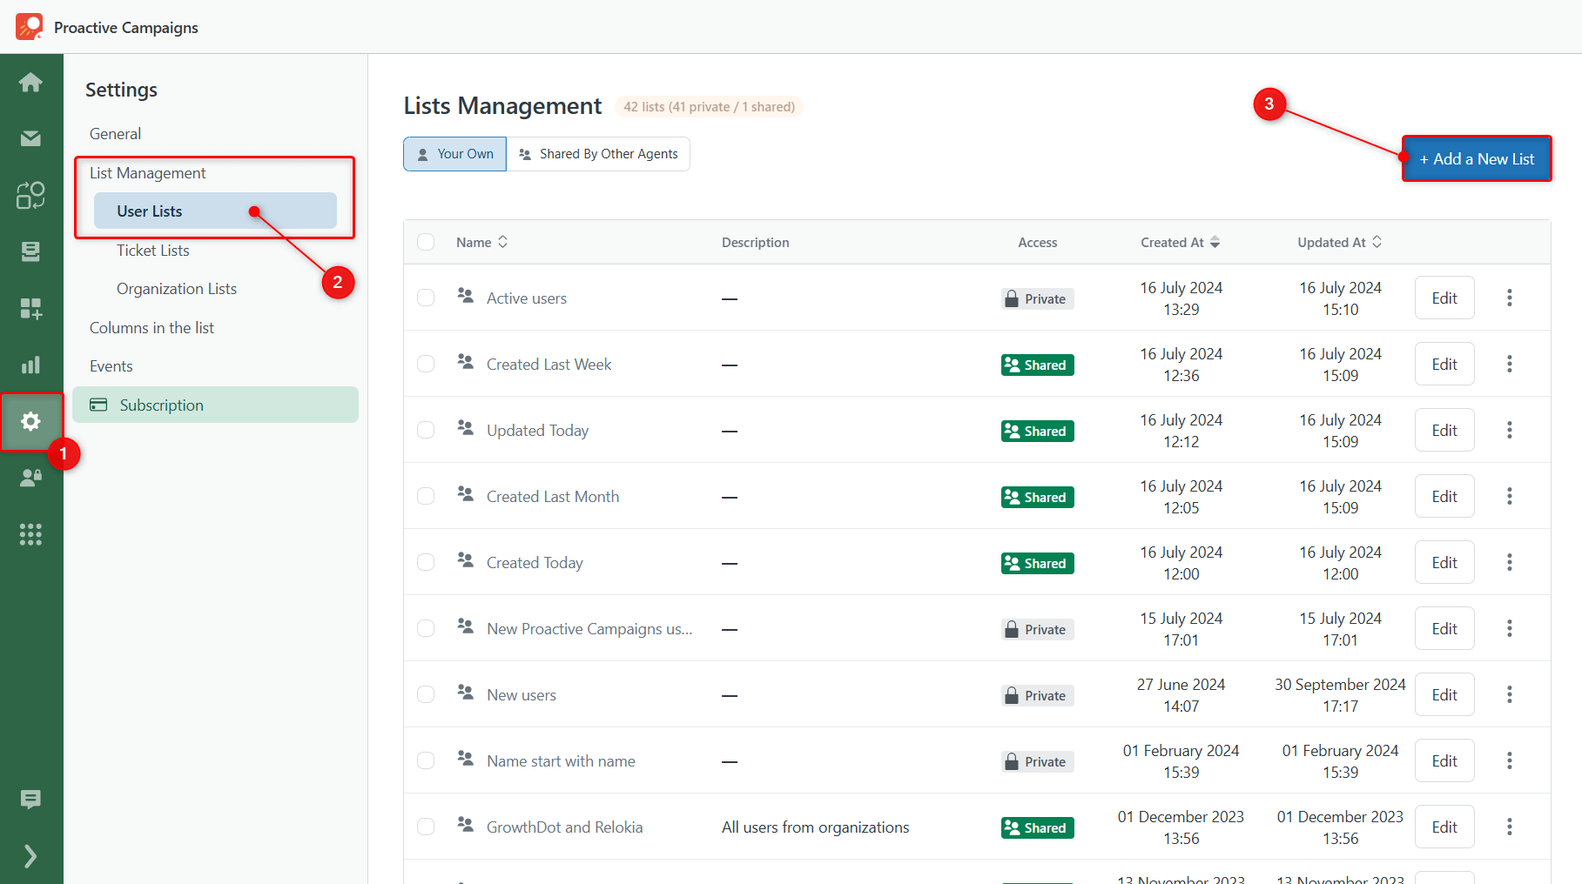This screenshot has height=884, width=1582.
Task: Click the Add a New List button
Action: (1477, 158)
